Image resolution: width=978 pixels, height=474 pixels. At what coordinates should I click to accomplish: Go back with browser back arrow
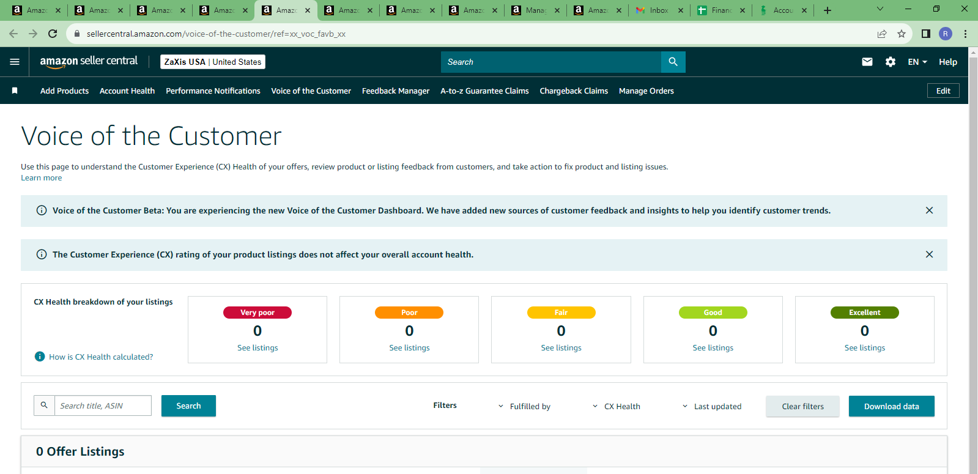(13, 34)
